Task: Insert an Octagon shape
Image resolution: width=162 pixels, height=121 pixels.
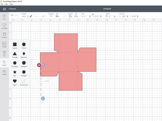Action: 24,73
